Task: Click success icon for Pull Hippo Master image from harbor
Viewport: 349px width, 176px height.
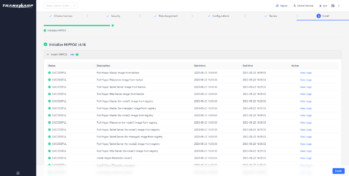Action: point(49,73)
